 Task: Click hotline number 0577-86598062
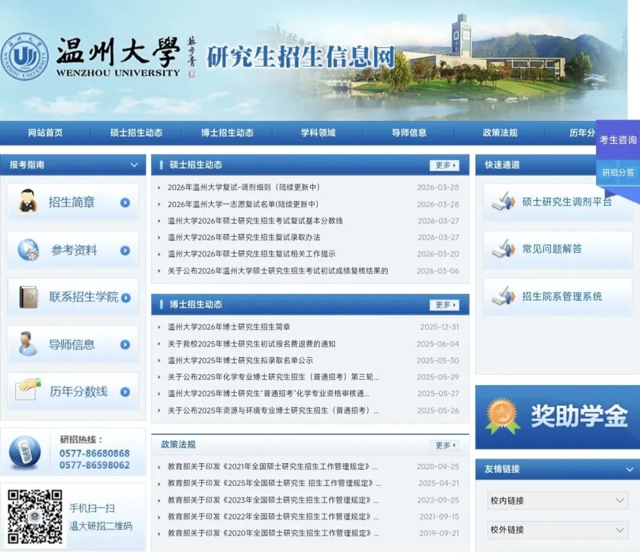94,465
